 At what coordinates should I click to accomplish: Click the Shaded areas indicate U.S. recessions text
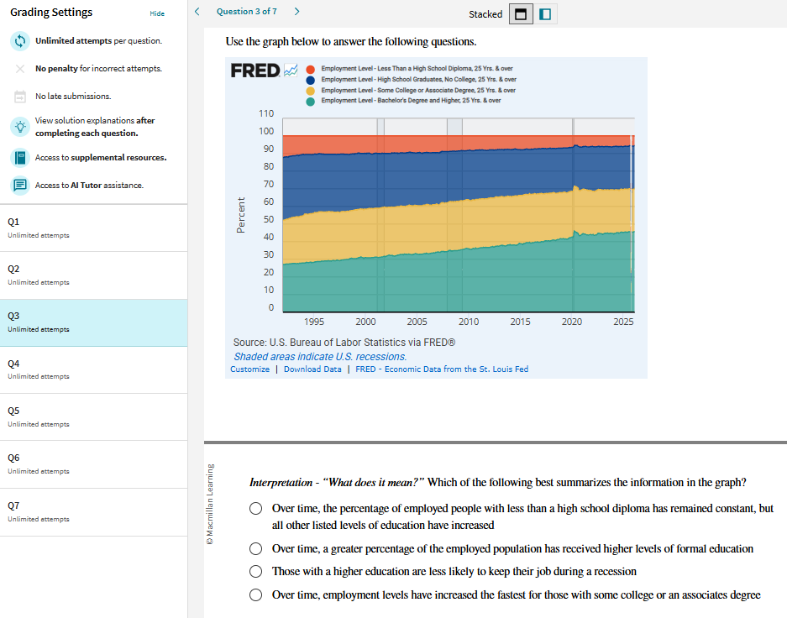pos(320,357)
